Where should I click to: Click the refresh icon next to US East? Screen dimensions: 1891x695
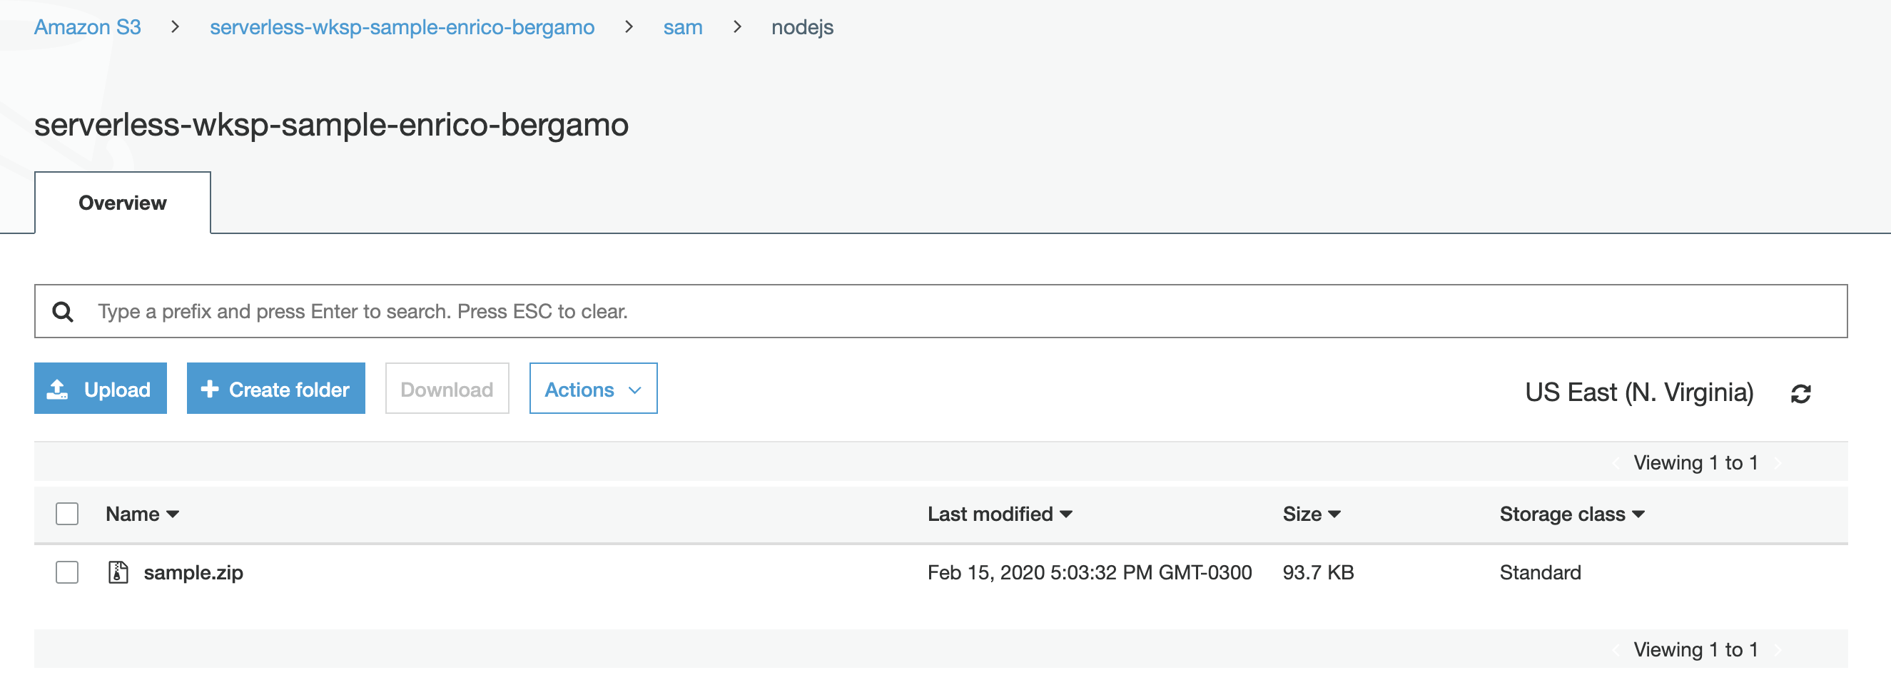click(x=1800, y=394)
